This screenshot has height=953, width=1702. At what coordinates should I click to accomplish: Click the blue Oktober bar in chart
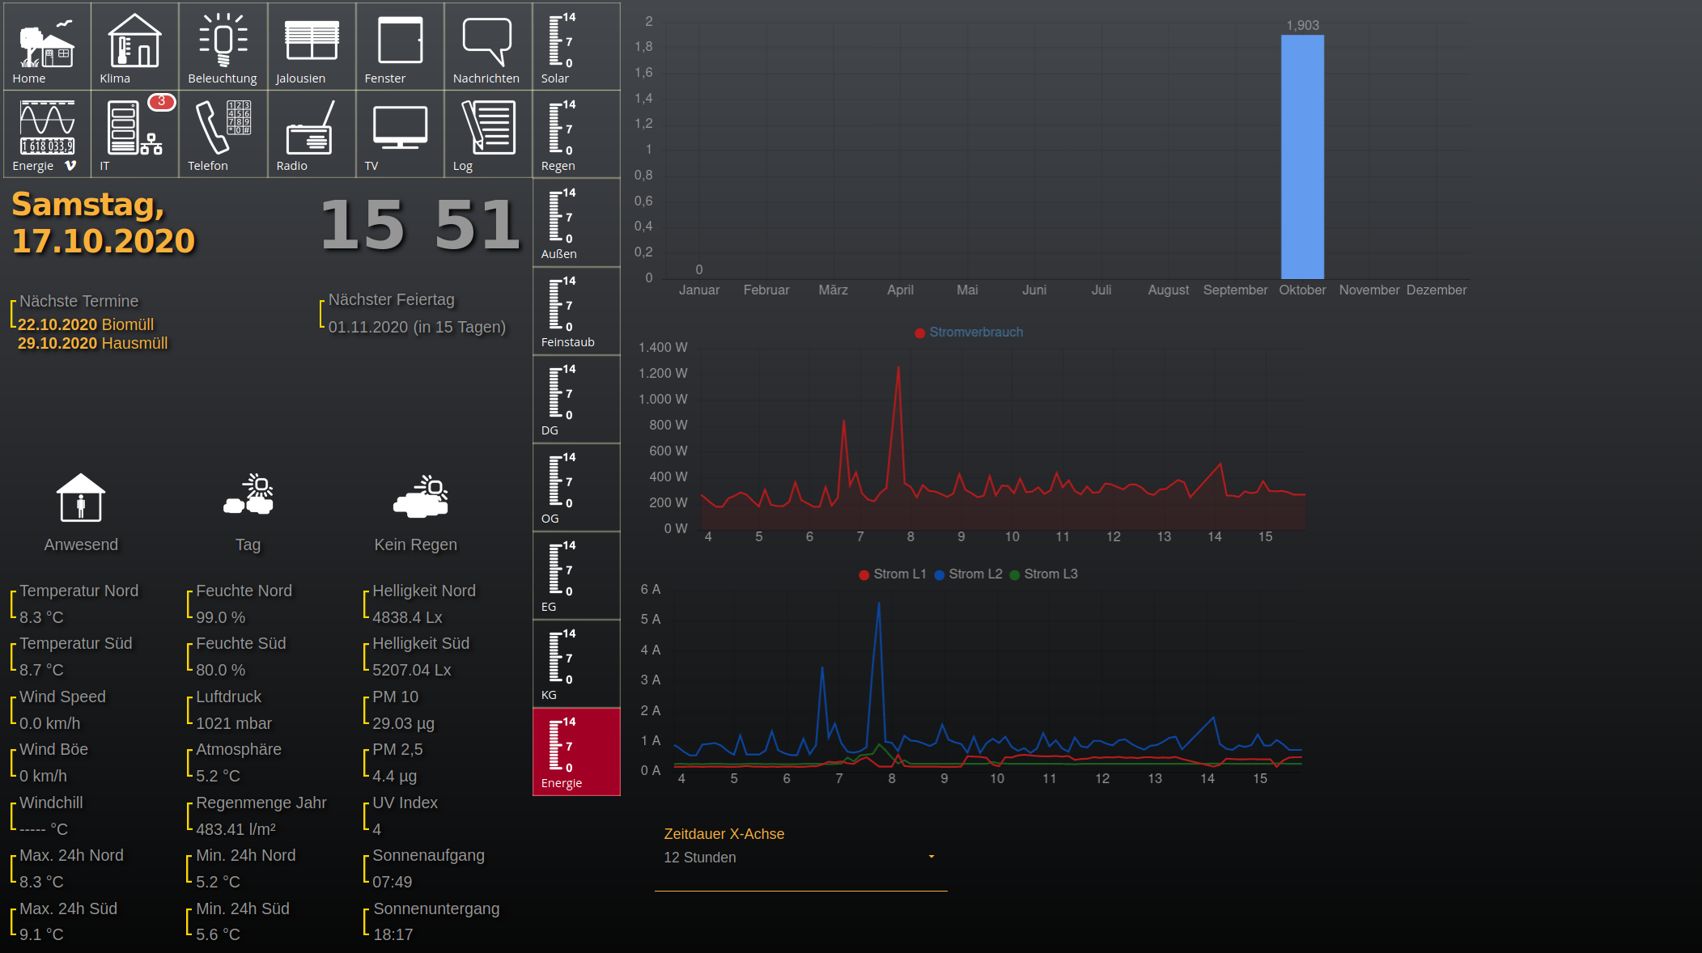[1302, 158]
